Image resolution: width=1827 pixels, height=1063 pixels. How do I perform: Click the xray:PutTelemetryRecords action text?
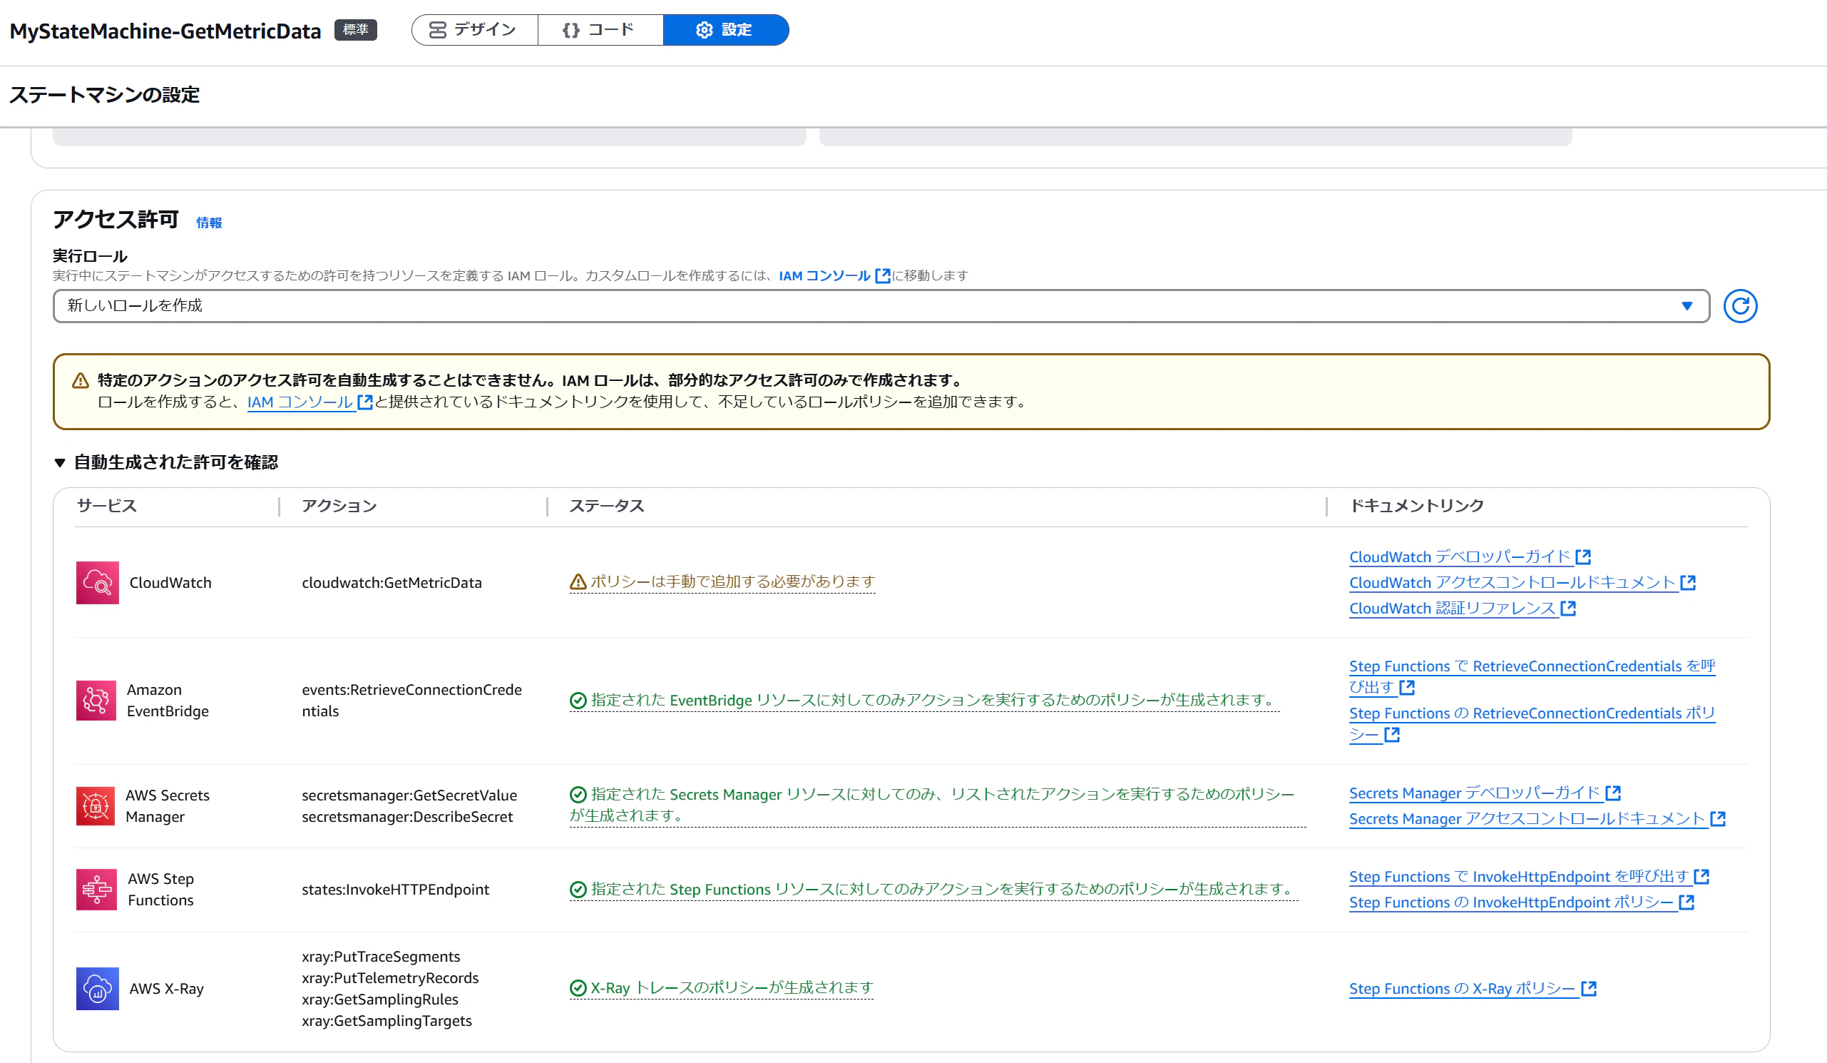(390, 978)
